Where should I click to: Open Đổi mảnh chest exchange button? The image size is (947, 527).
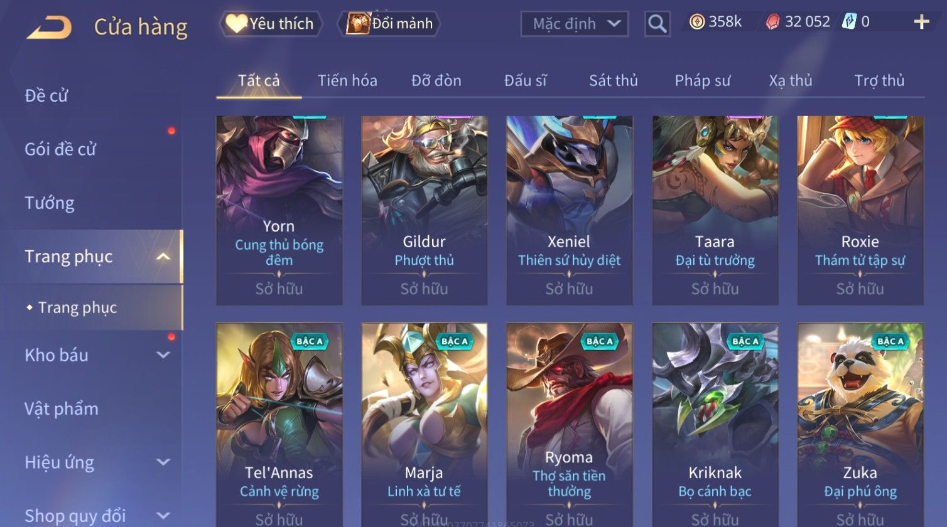[x=389, y=24]
